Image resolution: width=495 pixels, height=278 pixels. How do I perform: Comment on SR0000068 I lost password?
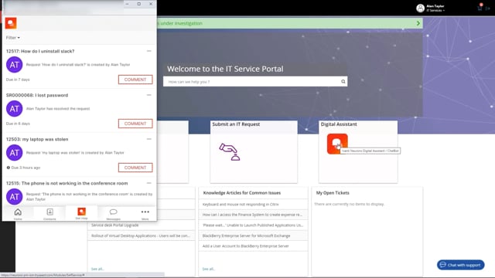coord(135,124)
